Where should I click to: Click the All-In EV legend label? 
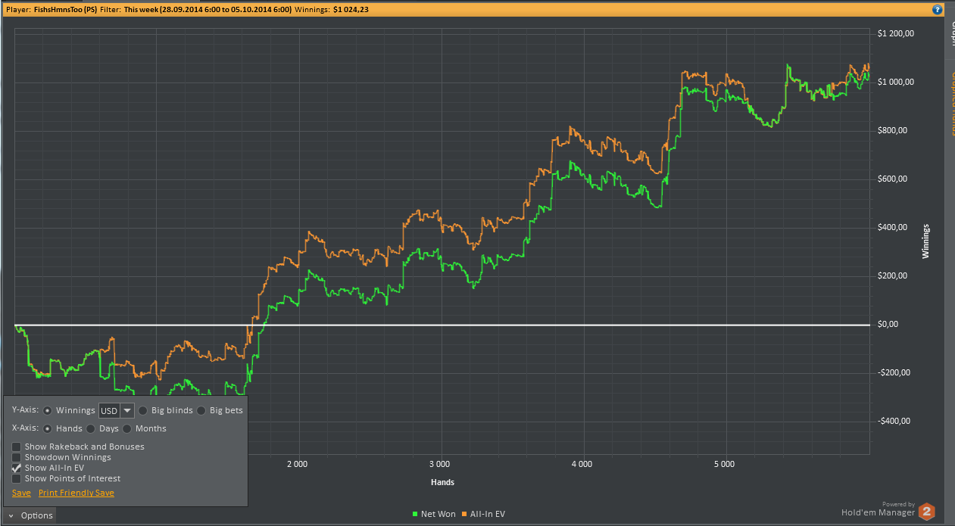[488, 515]
